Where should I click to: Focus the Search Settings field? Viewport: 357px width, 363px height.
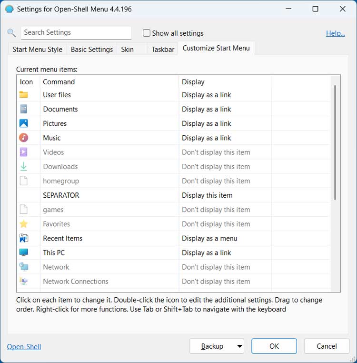76,33
